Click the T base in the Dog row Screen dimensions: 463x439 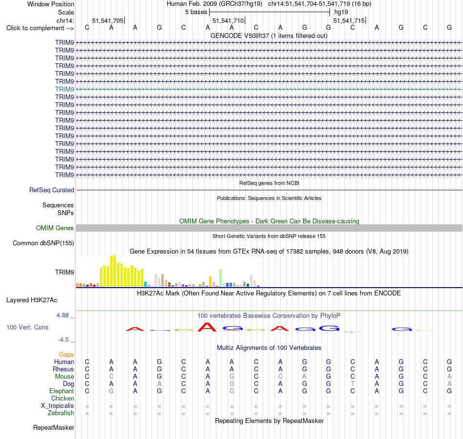352,384
